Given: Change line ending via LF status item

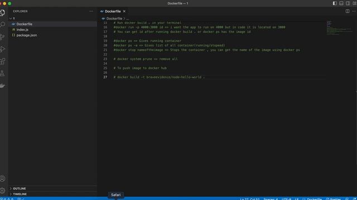Looking at the screenshot, I should point(297,199).
